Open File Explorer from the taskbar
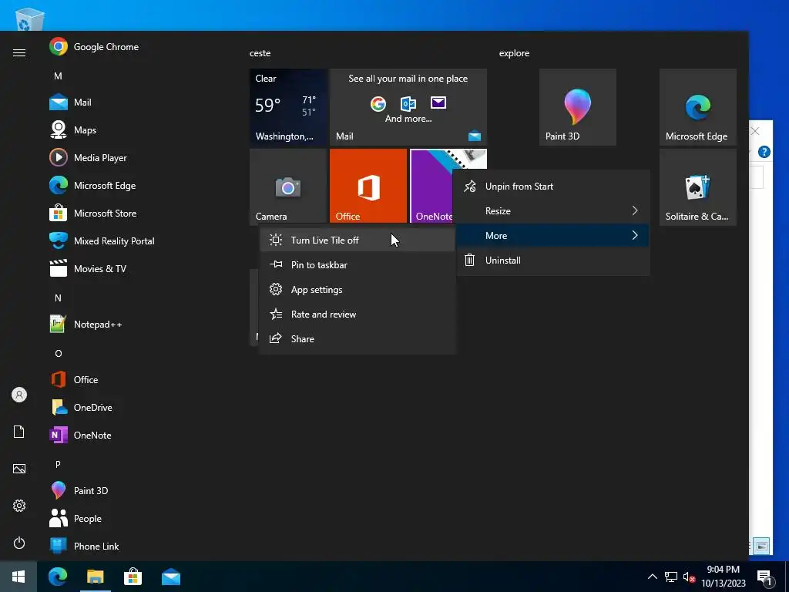The height and width of the screenshot is (592, 789). [95, 577]
